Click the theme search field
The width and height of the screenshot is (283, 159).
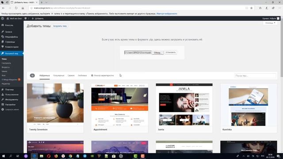(x=256, y=76)
